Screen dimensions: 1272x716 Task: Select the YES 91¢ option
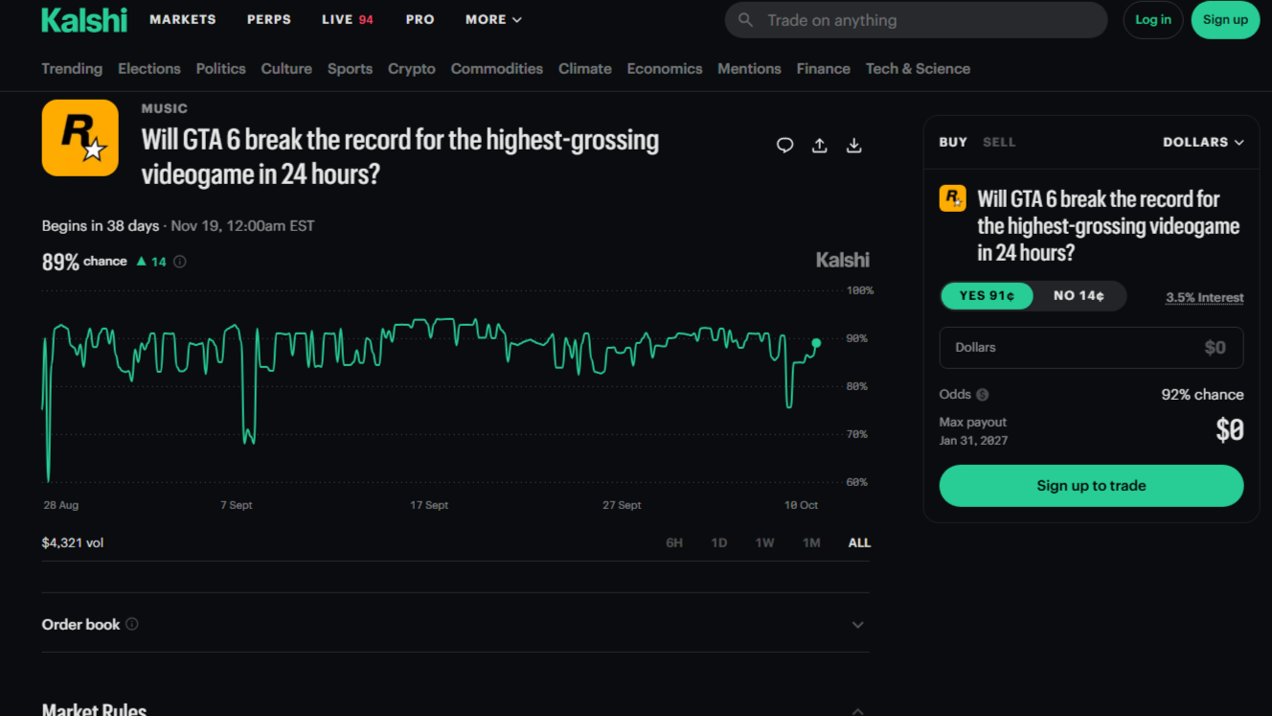click(988, 296)
